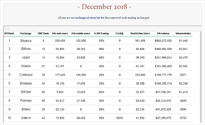Sort by % API Trading header
This screenshot has width=205, height=125.
click(101, 33)
